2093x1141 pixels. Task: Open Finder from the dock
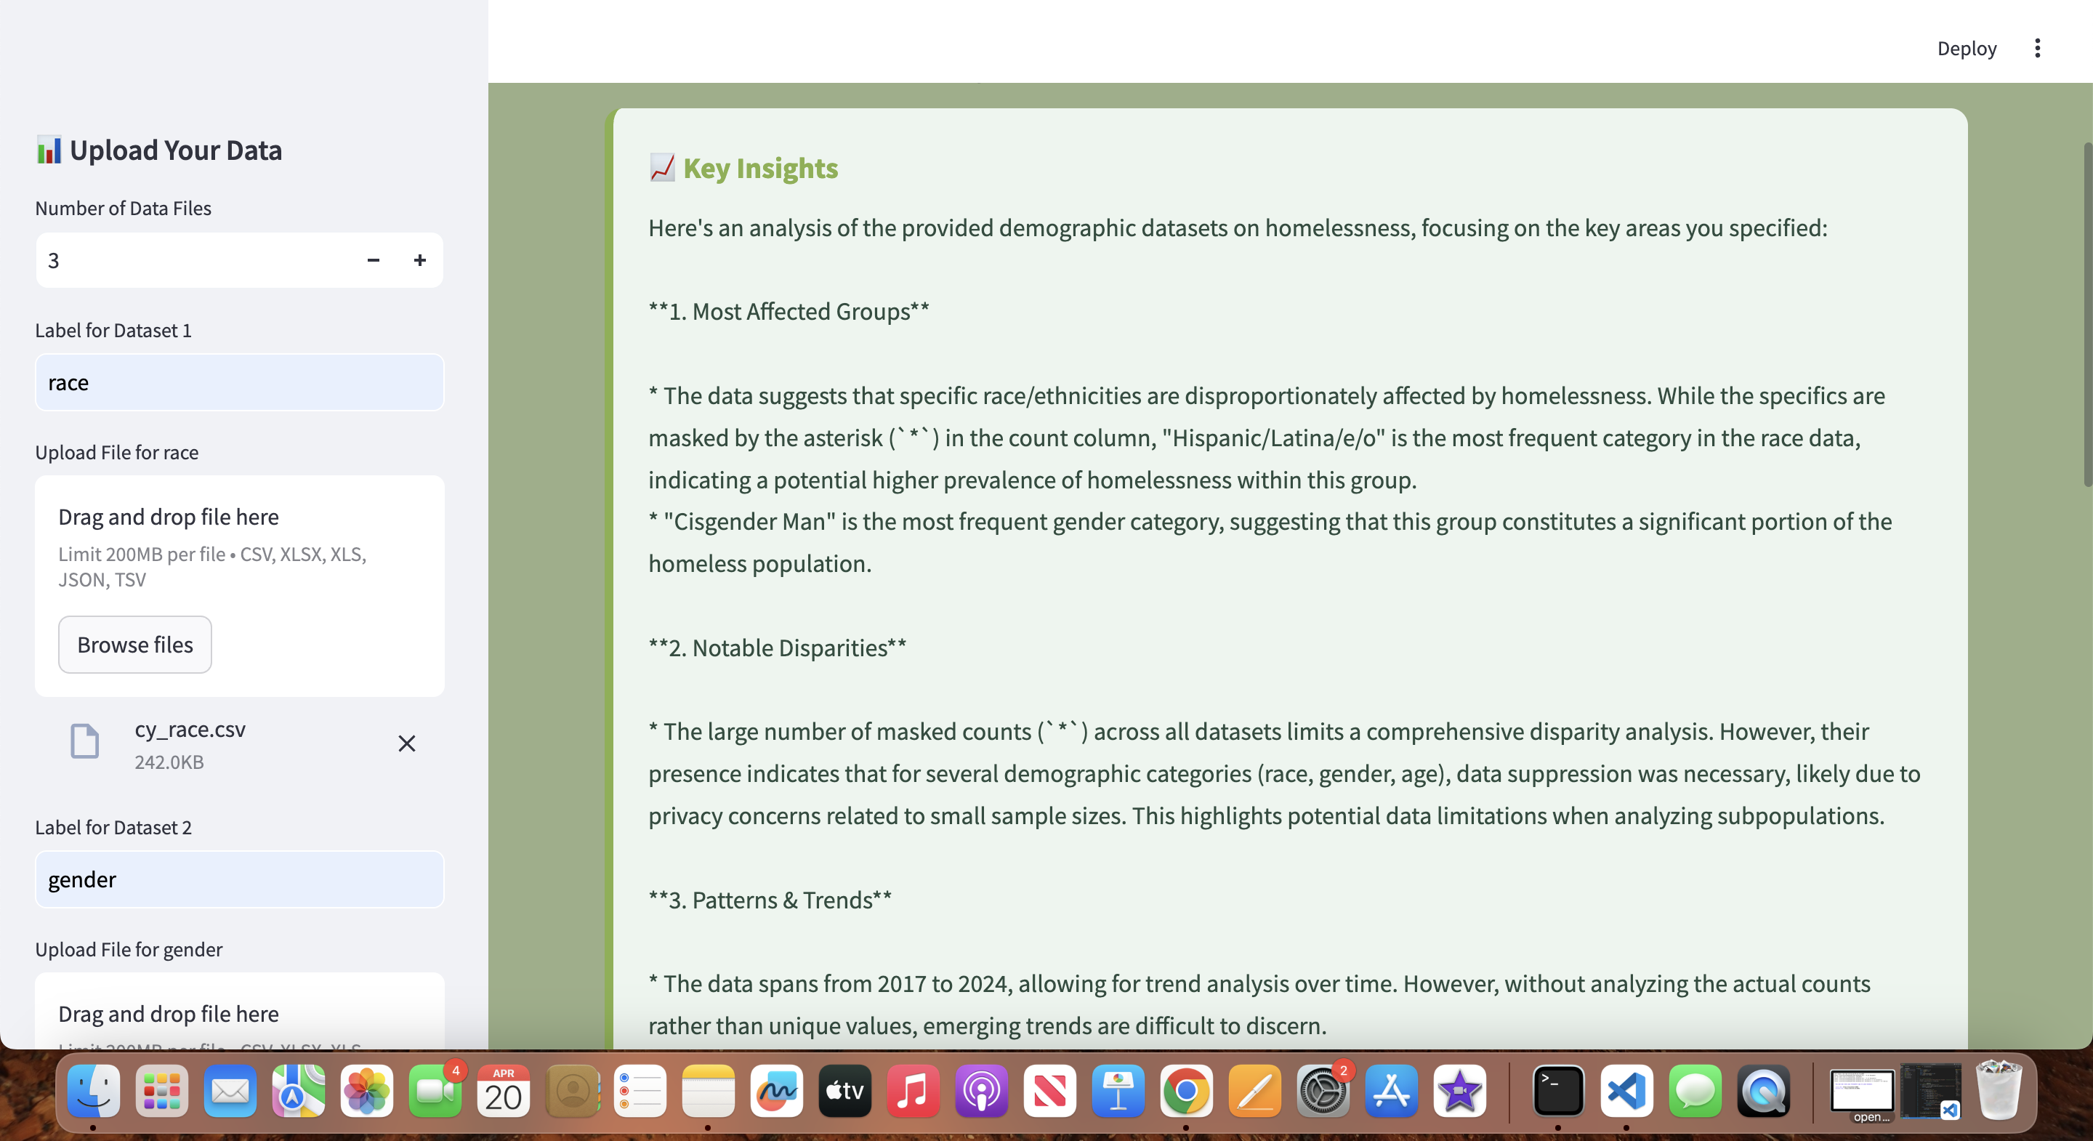pos(94,1091)
